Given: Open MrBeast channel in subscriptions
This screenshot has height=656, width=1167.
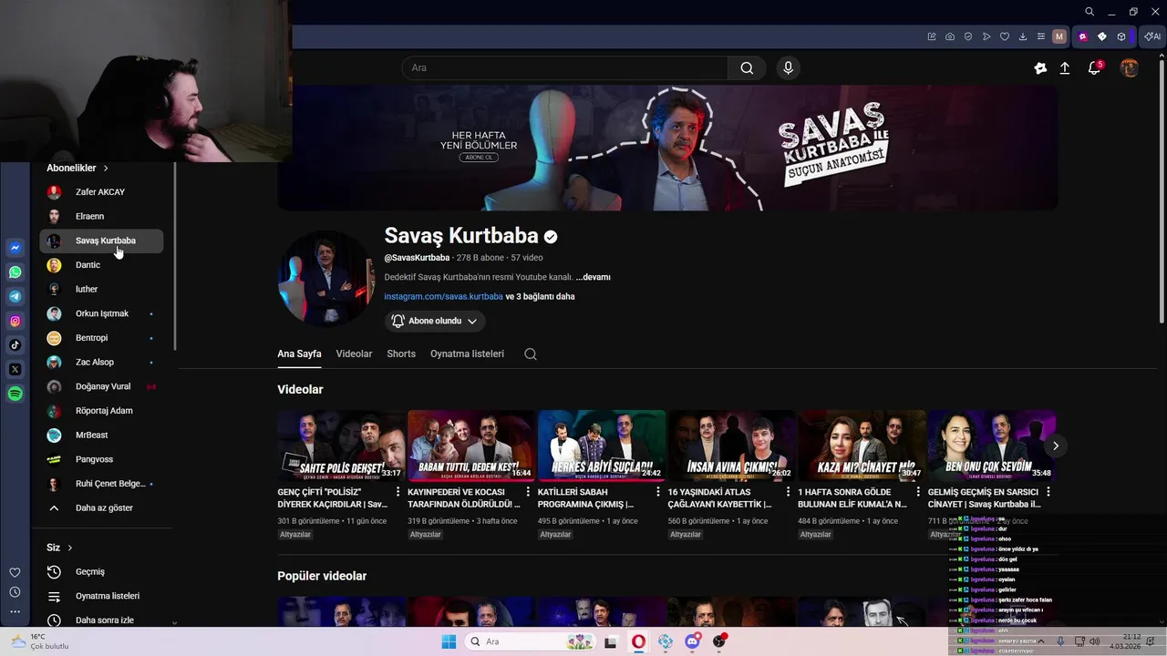Looking at the screenshot, I should [x=100, y=435].
